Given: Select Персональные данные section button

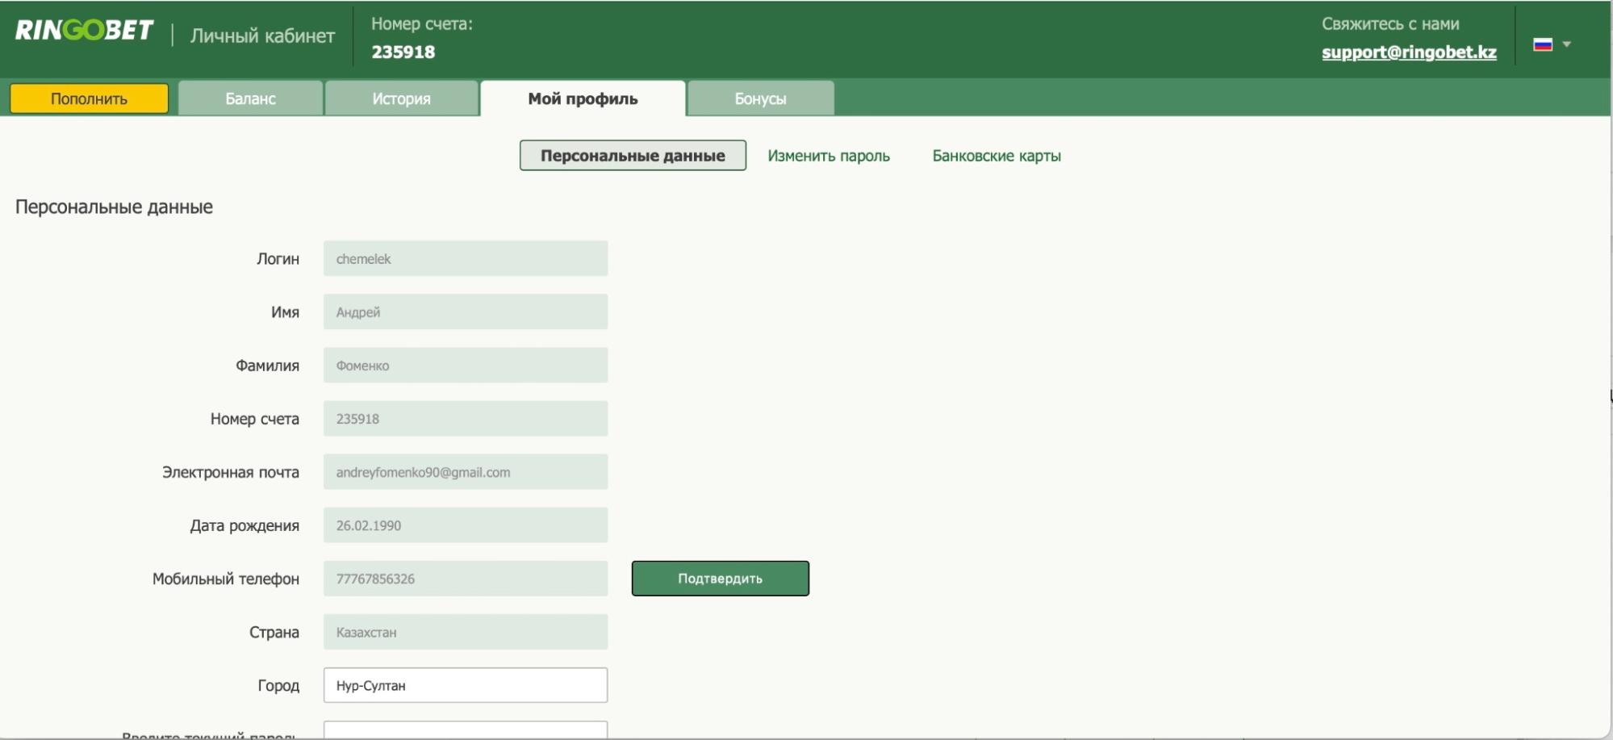Looking at the screenshot, I should pyautogui.click(x=633, y=156).
